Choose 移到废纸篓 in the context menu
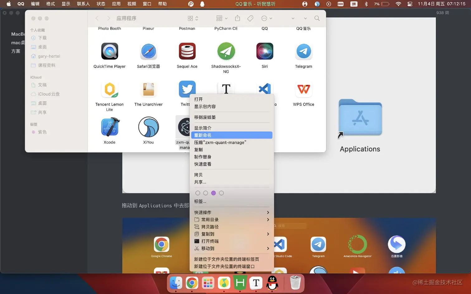The height and width of the screenshot is (294, 471). pos(231,117)
